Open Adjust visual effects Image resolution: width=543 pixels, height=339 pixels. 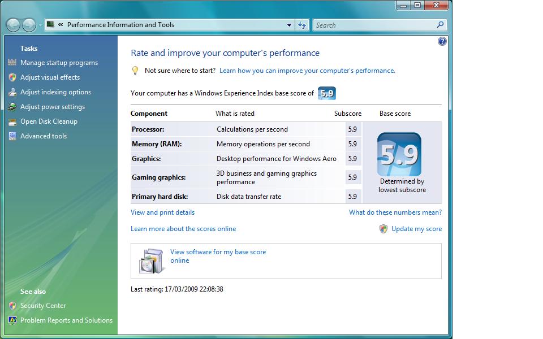[x=50, y=77]
